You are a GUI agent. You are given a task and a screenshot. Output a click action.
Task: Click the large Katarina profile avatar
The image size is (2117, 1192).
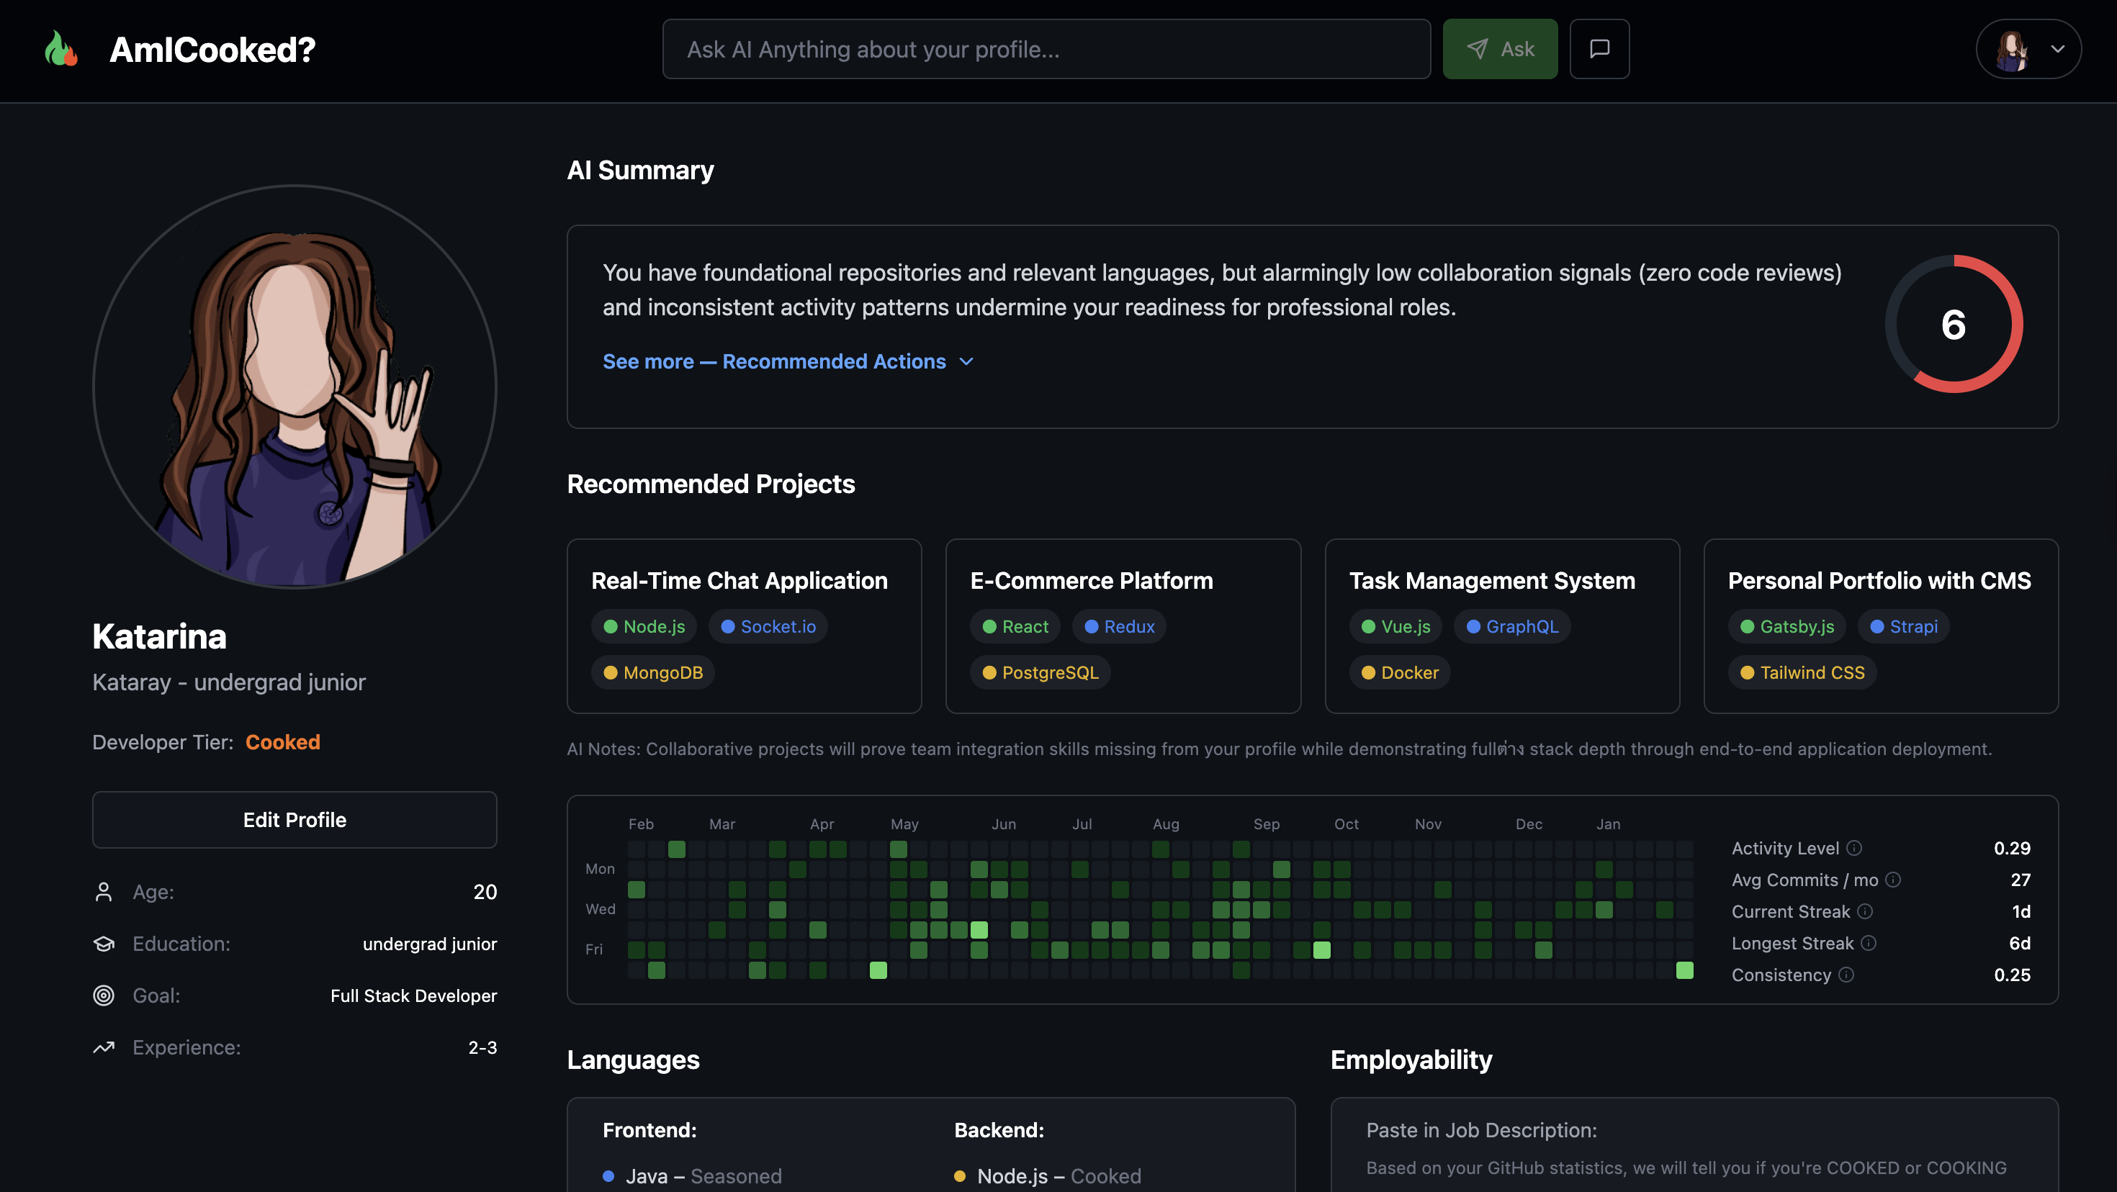pos(295,386)
